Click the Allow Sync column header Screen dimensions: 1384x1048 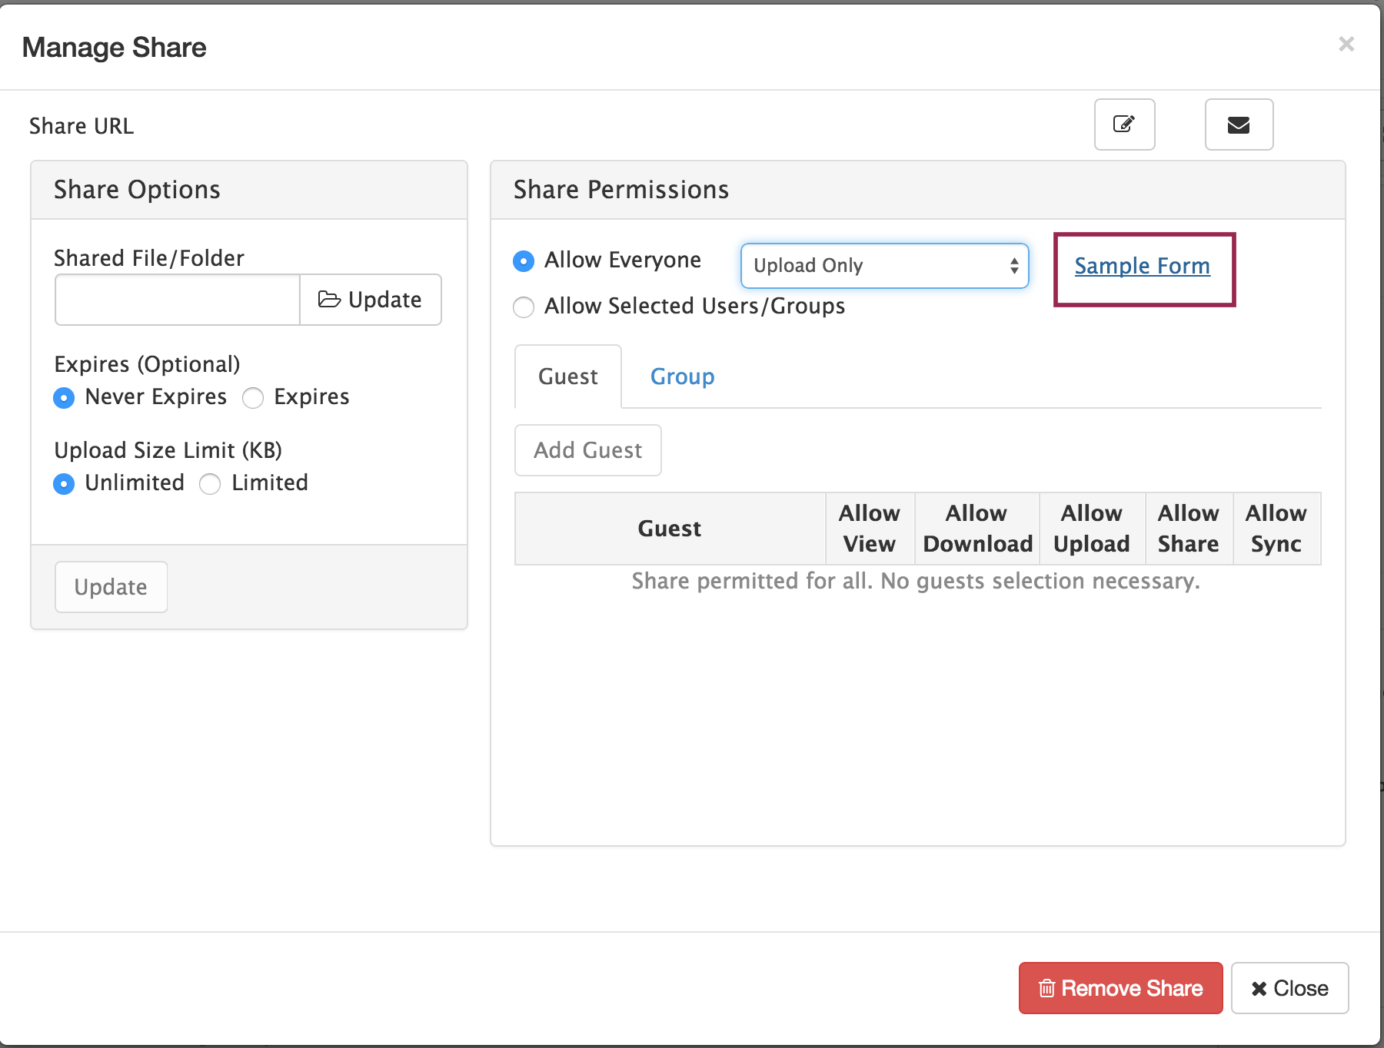tap(1276, 529)
